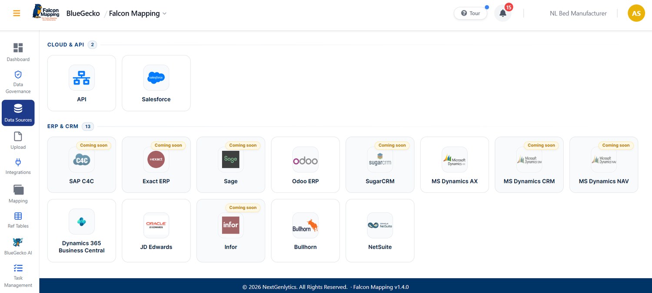
Task: Select Data Sources in sidebar
Action: pyautogui.click(x=18, y=113)
